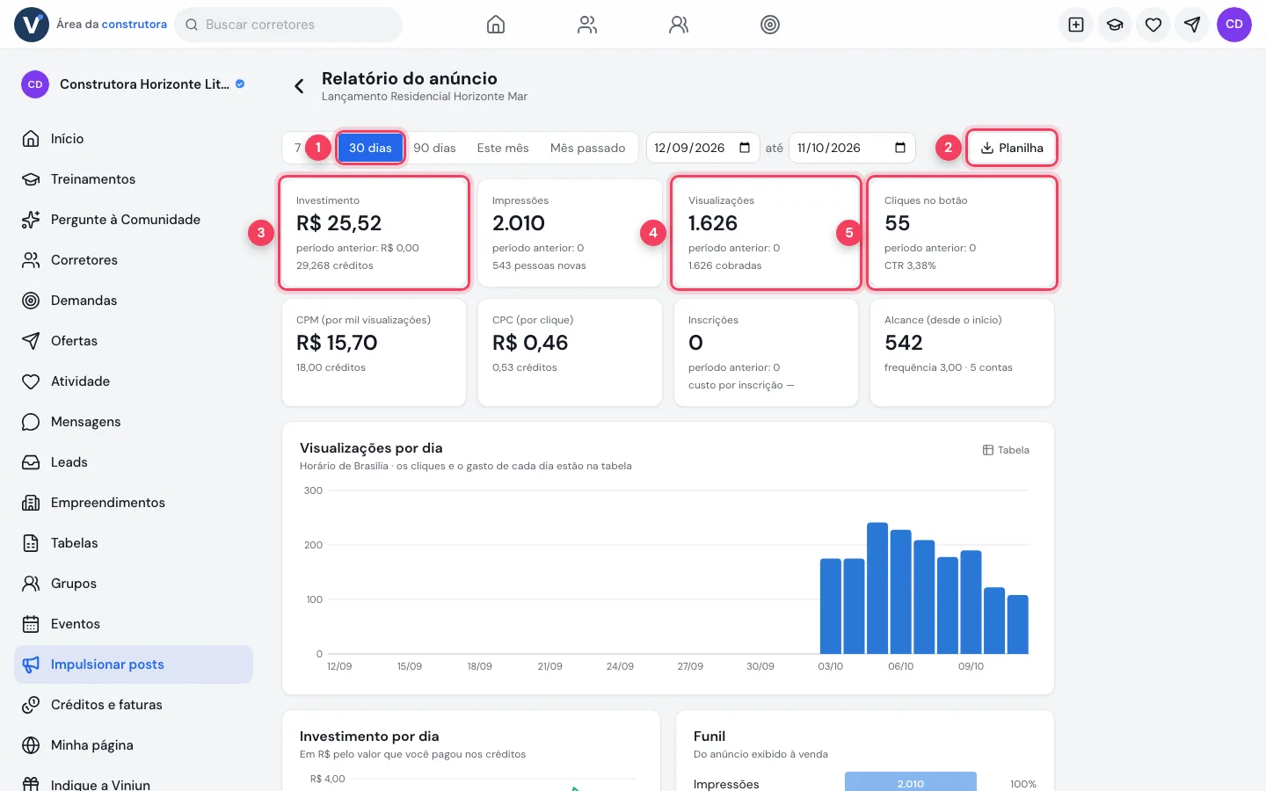Open Minha página in the sidebar
This screenshot has height=791, width=1266.
(134, 745)
